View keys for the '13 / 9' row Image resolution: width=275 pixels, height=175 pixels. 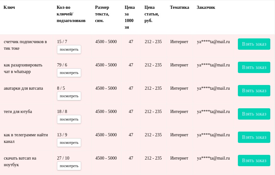69,143
